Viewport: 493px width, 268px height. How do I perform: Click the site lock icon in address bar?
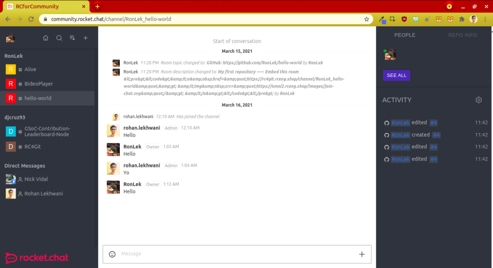click(x=45, y=19)
